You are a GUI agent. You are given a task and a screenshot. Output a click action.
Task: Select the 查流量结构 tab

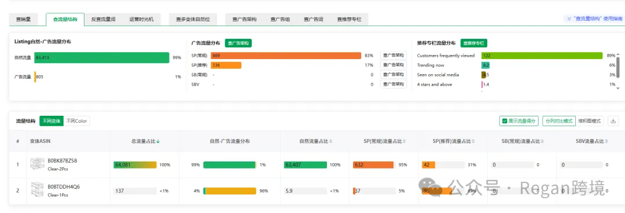point(65,19)
